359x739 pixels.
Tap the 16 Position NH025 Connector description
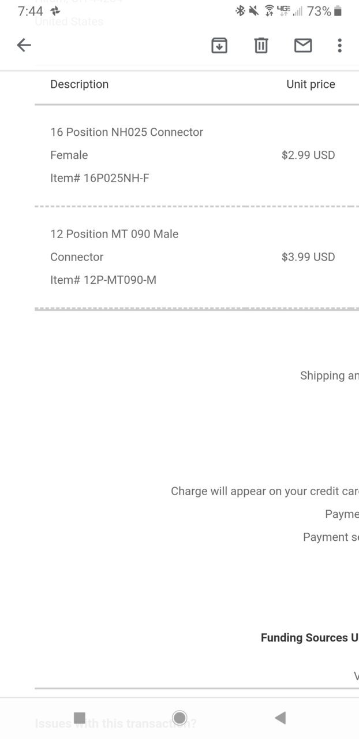(126, 132)
